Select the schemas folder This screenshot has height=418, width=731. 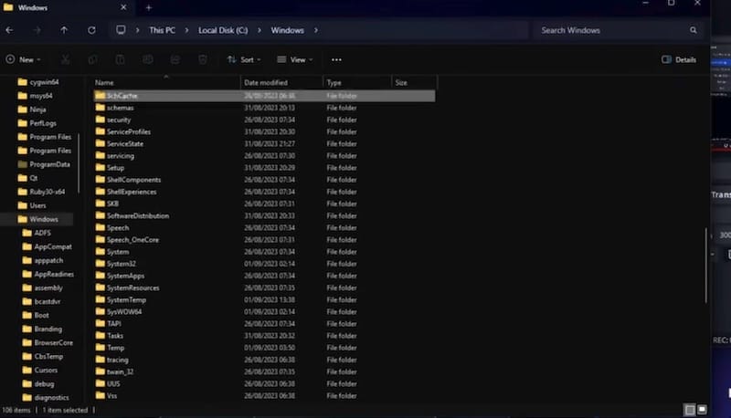point(264,108)
